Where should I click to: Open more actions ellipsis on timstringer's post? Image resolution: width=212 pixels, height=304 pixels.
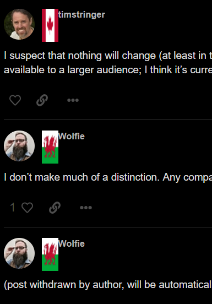point(73,100)
